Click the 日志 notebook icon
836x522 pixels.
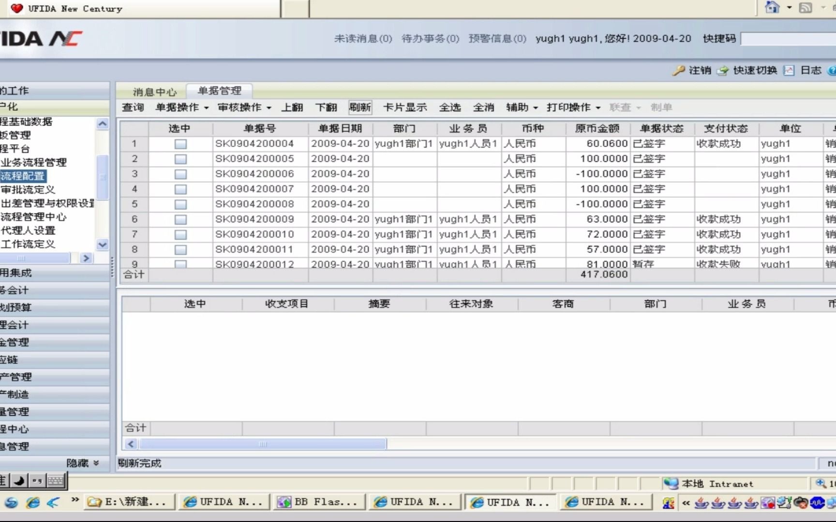(x=789, y=71)
